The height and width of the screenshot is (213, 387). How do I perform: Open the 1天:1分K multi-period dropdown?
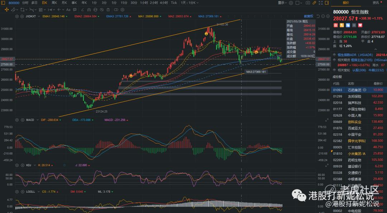click(x=190, y=3)
